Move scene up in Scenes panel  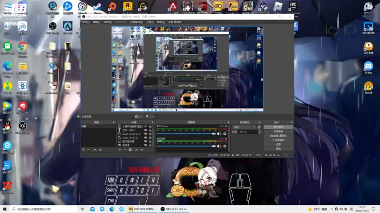click(95, 150)
